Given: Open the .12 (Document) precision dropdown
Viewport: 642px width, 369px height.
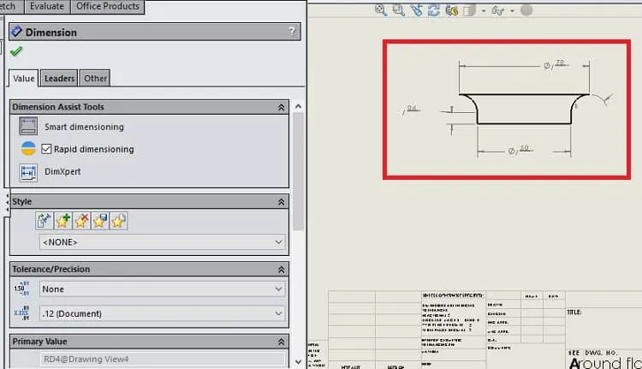Looking at the screenshot, I should [162, 313].
